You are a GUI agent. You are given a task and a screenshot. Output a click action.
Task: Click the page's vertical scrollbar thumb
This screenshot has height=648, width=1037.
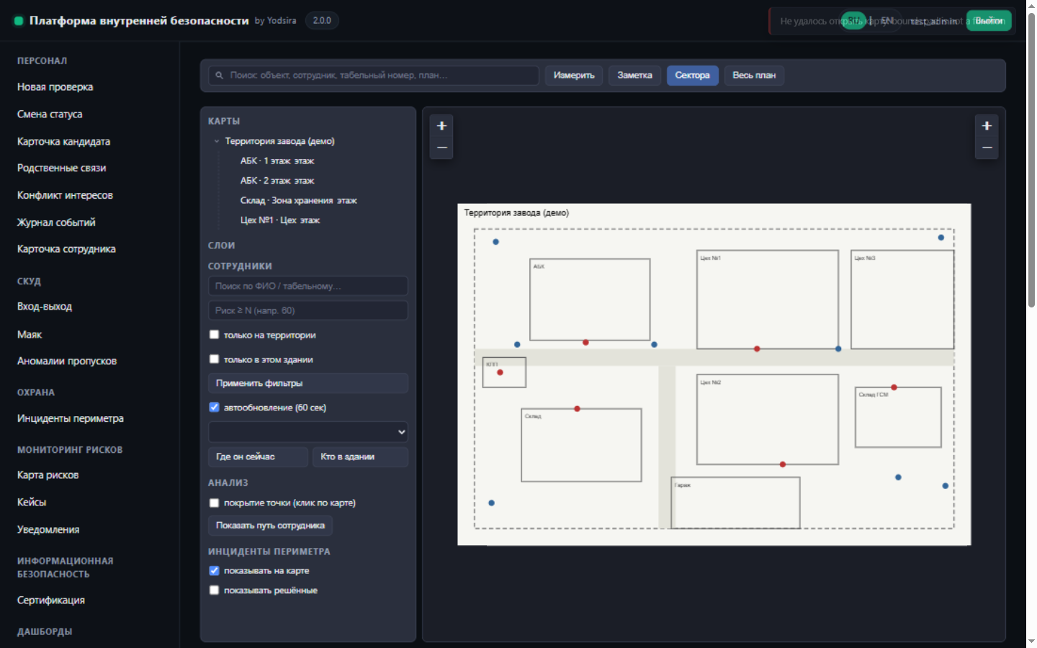(1031, 161)
